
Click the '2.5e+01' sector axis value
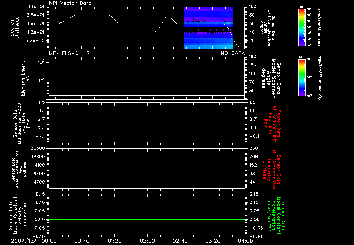tap(36, 15)
